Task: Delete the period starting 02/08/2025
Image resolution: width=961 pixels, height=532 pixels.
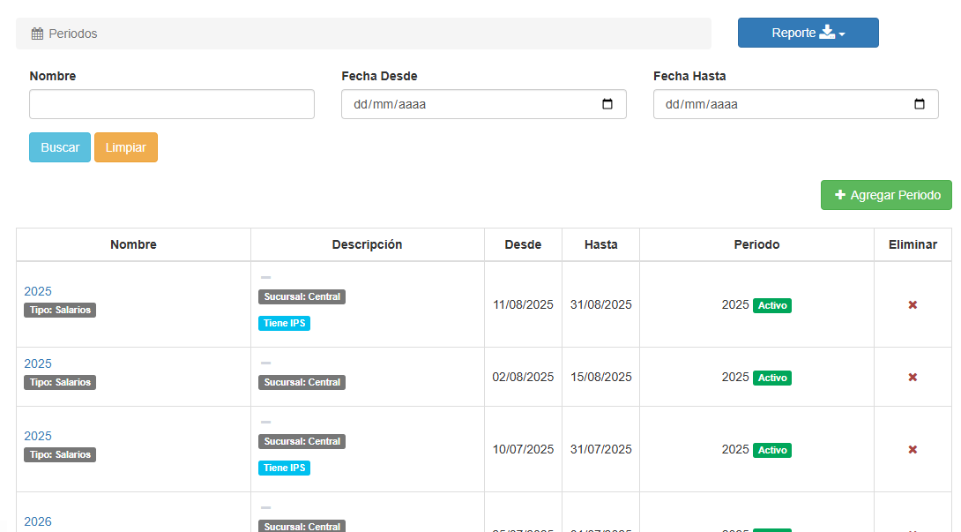Action: tap(913, 378)
